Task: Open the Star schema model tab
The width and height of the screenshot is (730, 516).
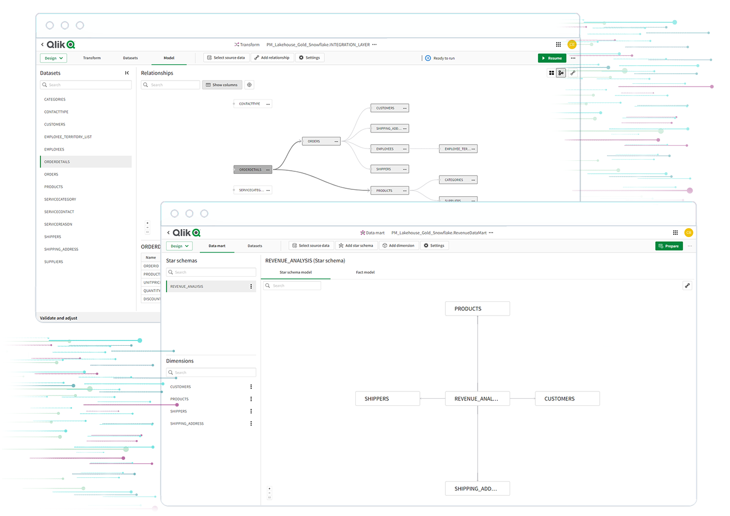Action: [x=296, y=273]
